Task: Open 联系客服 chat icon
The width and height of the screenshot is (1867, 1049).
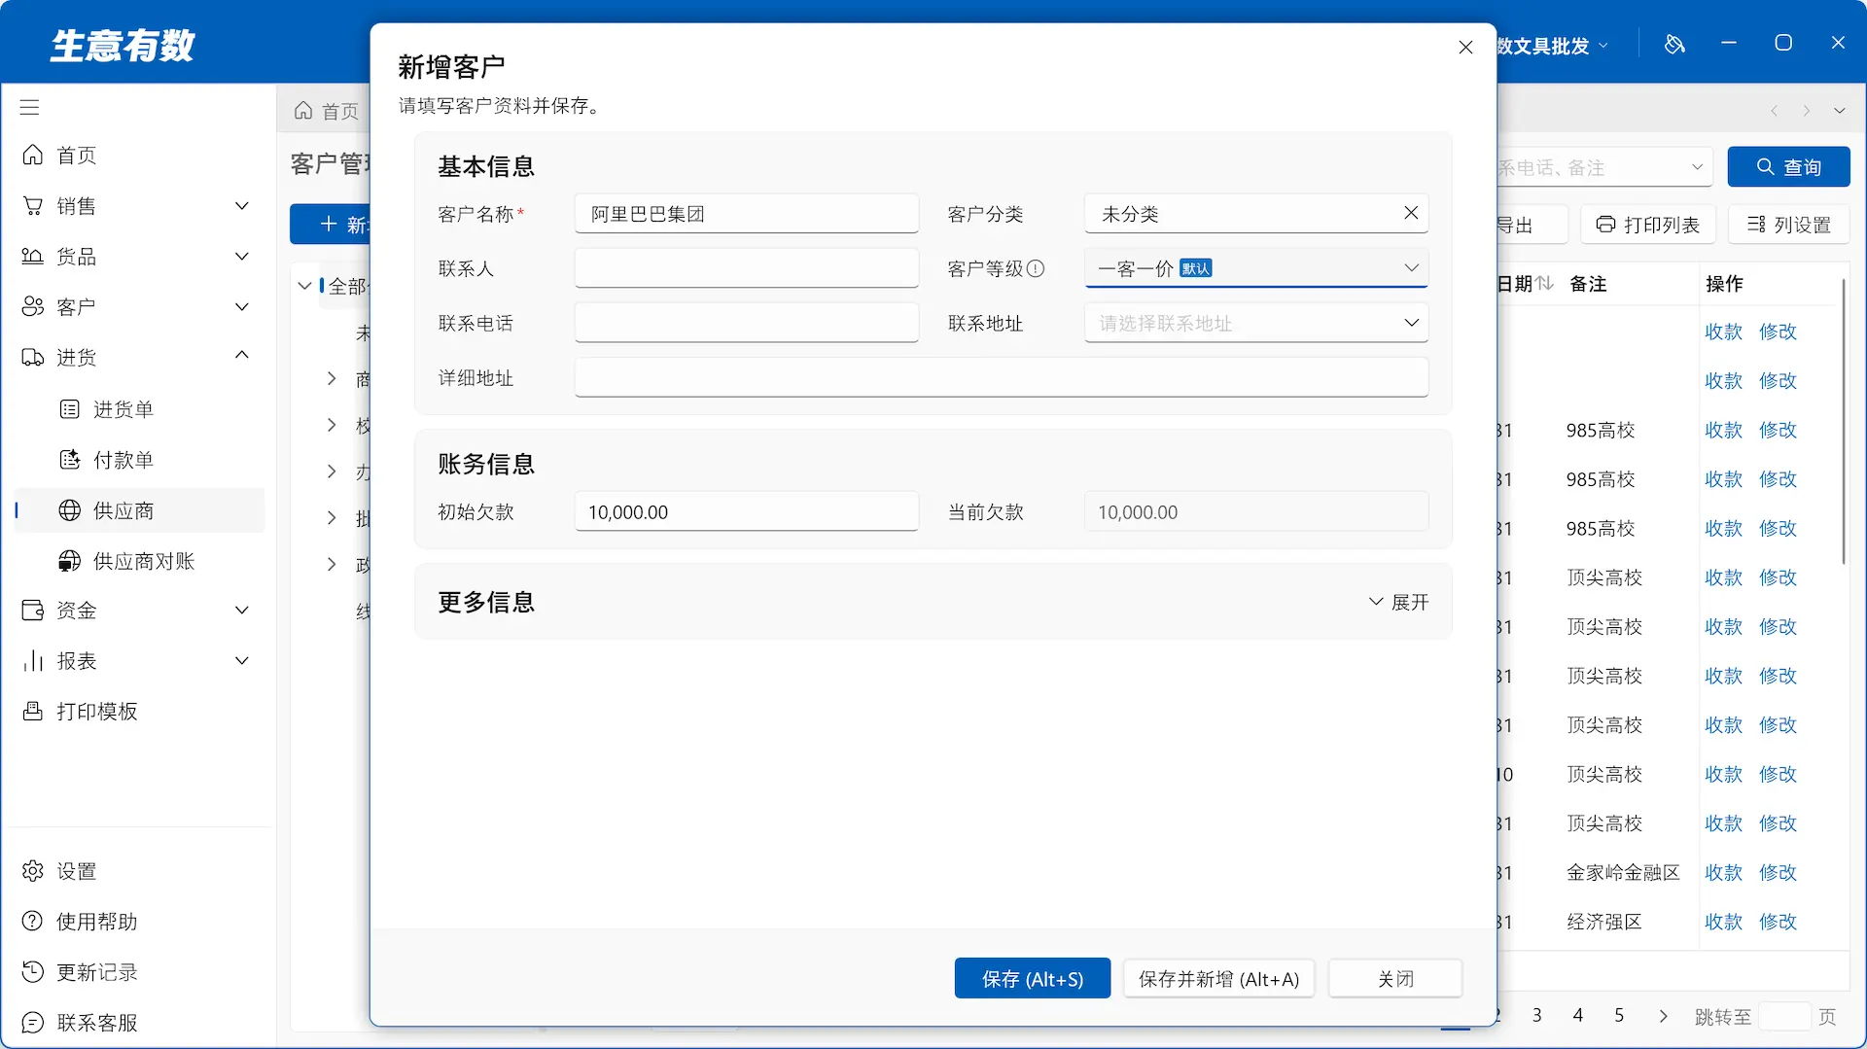Action: click(x=33, y=1023)
